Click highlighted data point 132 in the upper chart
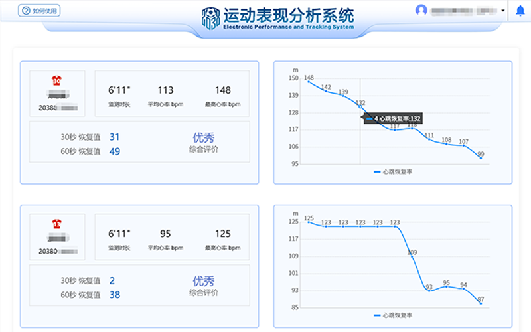 pos(360,107)
